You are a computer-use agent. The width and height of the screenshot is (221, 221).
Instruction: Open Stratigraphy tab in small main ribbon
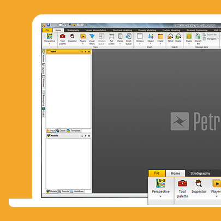[x=73, y=30]
